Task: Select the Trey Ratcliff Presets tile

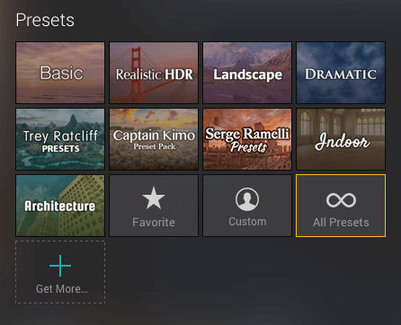Action: coord(60,139)
